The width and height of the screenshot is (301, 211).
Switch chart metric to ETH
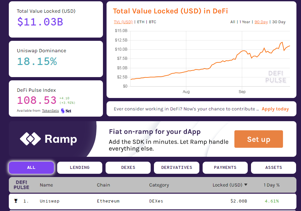[x=141, y=22]
